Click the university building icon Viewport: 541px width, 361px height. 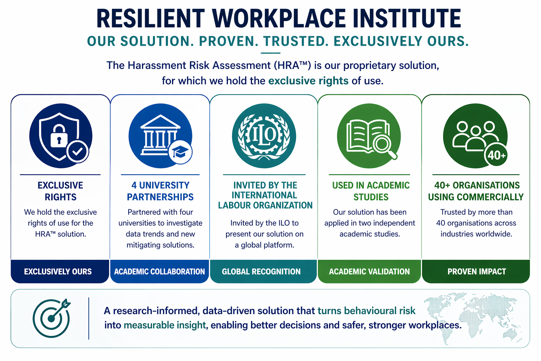[161, 136]
